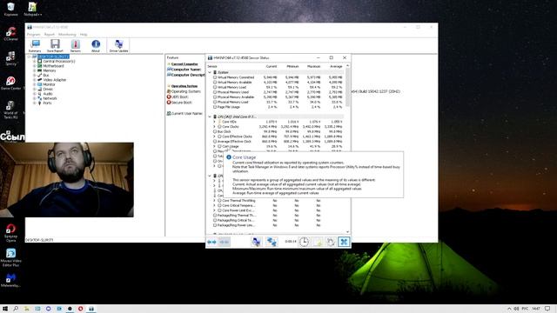
Task: Click the Monitor icon in the tree
Action: (40, 84)
